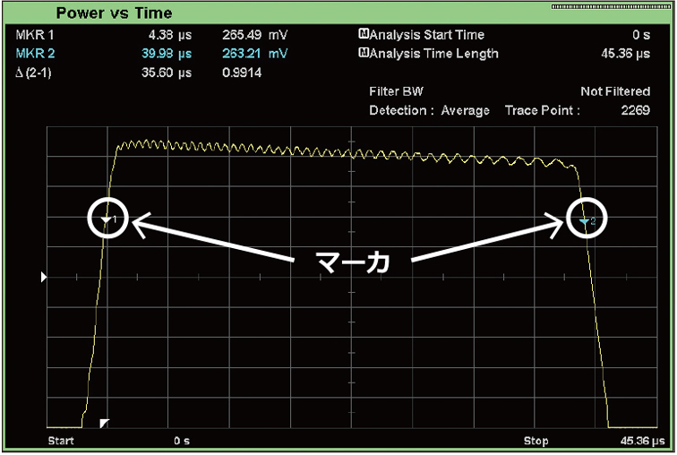
Task: Click the M icon beside Analysis Start Time
Action: pos(364,34)
